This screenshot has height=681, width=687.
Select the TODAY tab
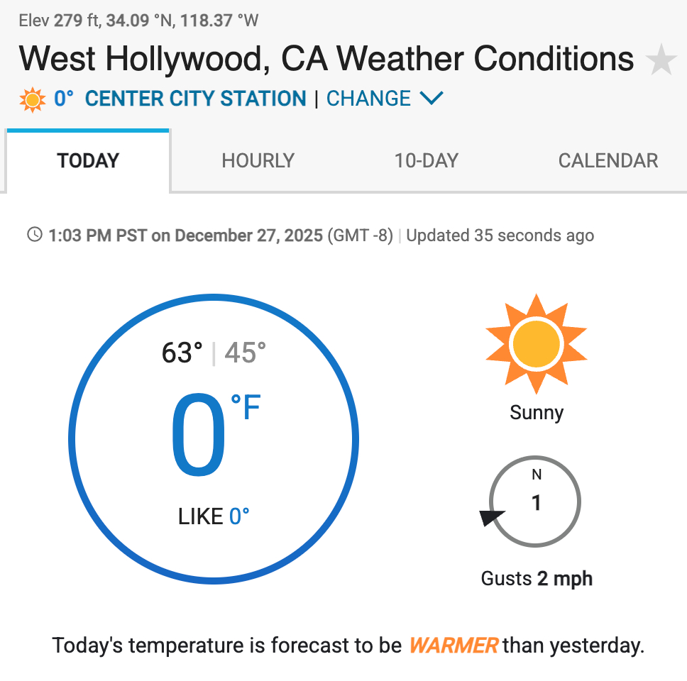click(88, 160)
